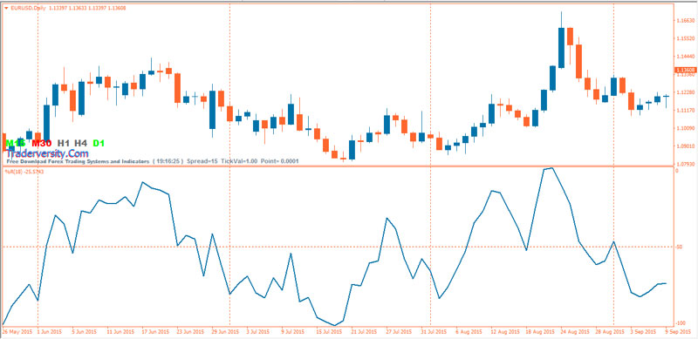Click price axis value 1.09010

(x=686, y=146)
